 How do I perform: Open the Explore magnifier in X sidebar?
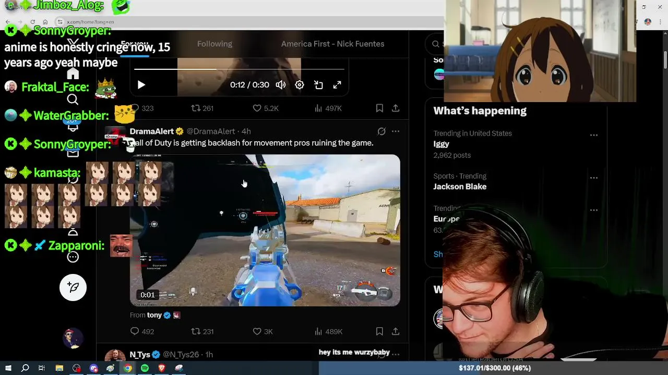click(x=73, y=99)
